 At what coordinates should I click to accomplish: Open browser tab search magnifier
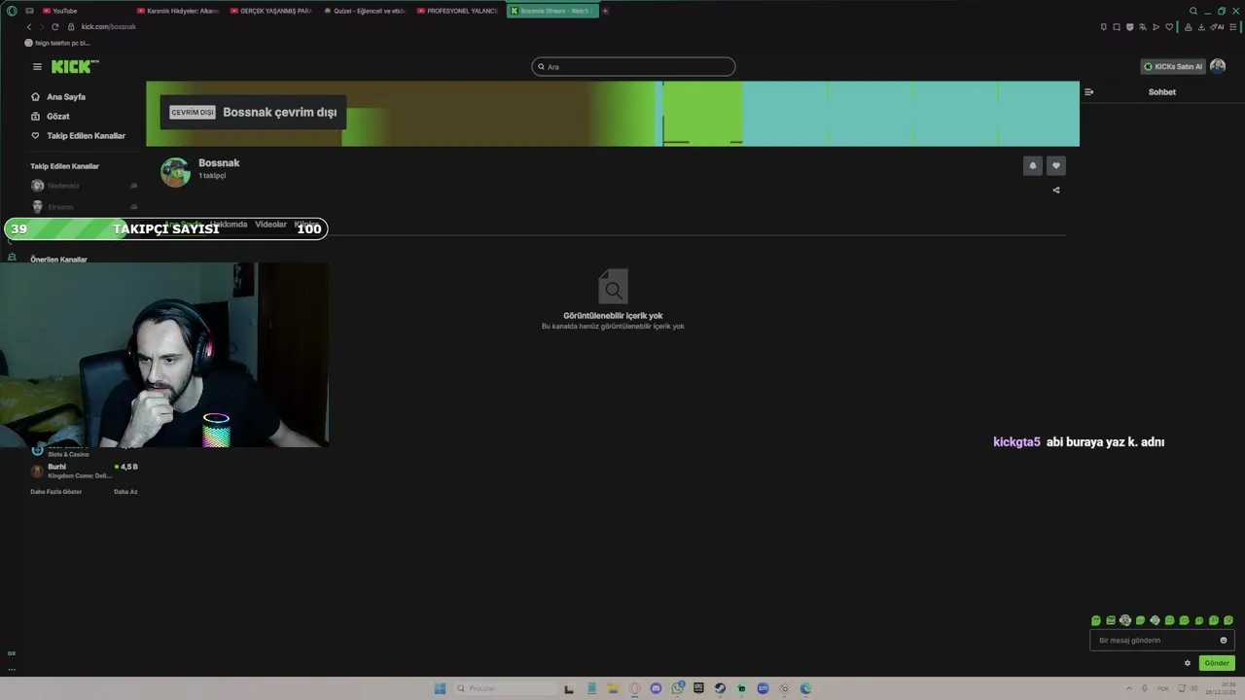point(1193,11)
